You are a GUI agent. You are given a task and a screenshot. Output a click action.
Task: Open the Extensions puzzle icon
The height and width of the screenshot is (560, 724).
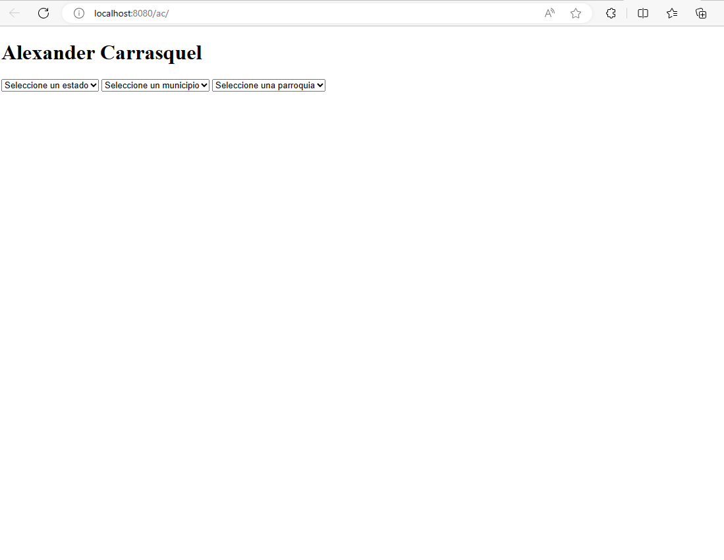click(x=611, y=13)
